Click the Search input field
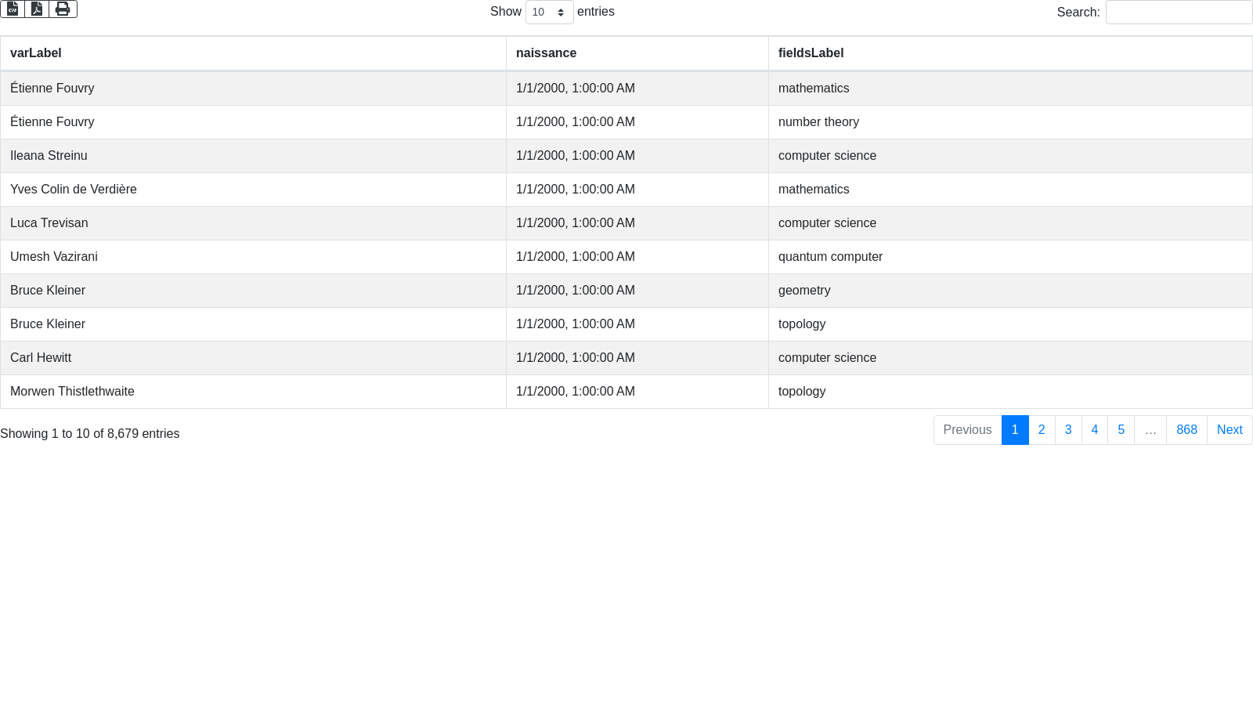This screenshot has width=1253, height=705. click(1179, 13)
